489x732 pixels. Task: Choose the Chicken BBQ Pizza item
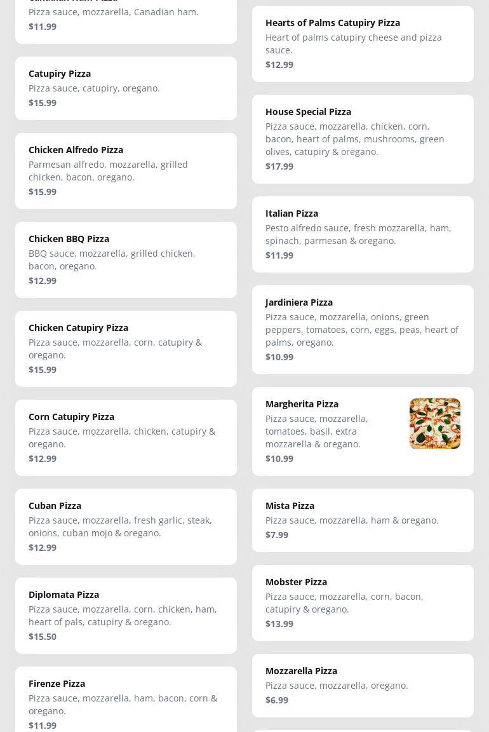point(126,260)
